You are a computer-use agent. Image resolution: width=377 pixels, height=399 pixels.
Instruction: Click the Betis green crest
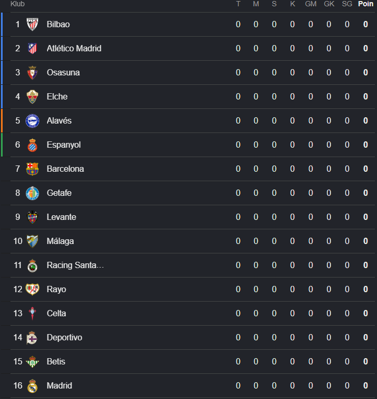click(x=32, y=362)
